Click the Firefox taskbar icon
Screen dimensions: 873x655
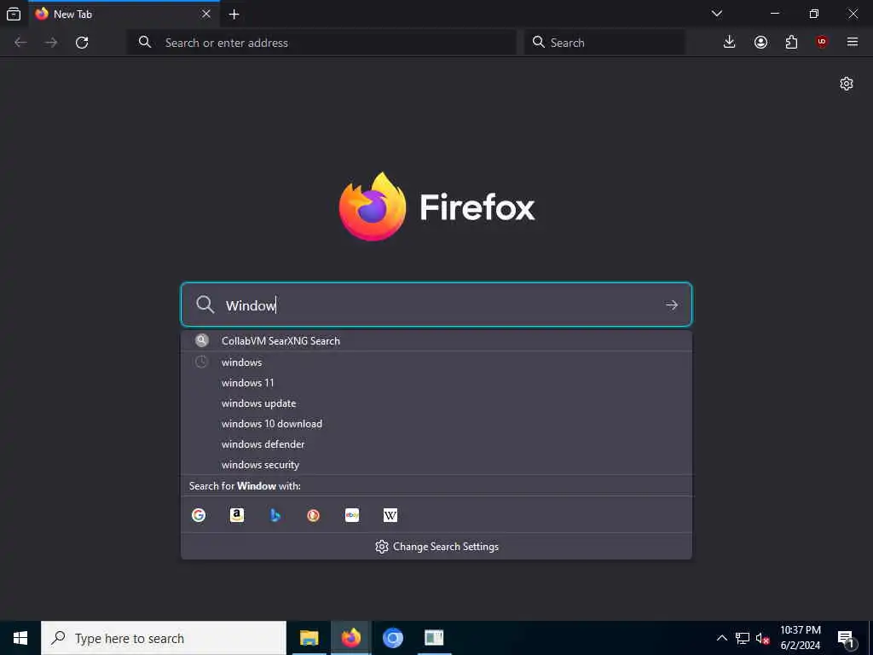(x=350, y=638)
